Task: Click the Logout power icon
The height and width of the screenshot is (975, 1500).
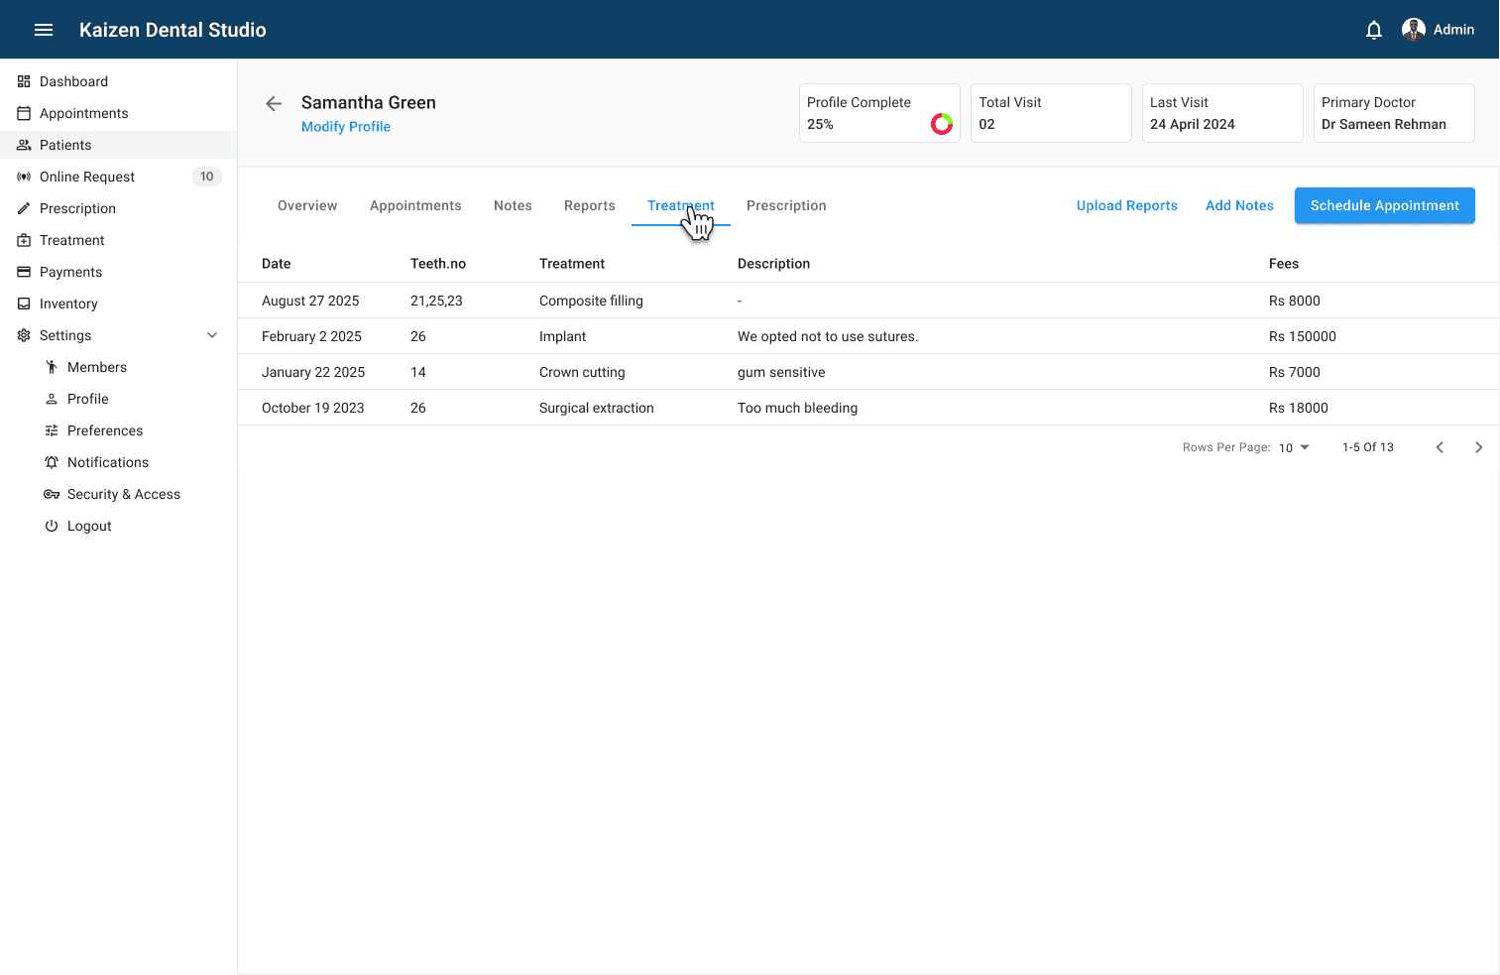Action: point(52,526)
